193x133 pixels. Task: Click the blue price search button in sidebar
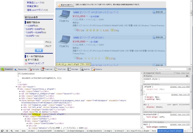(x=39, y=50)
